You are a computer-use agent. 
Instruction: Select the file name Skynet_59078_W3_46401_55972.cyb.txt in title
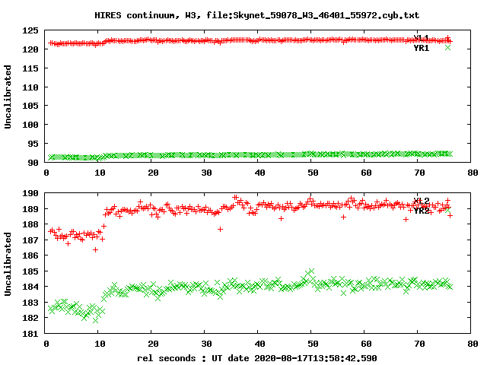point(326,15)
